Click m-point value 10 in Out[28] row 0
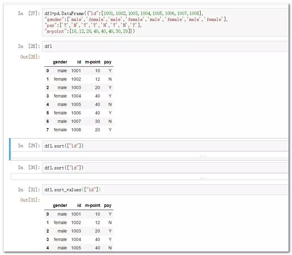The height and width of the screenshot is (255, 292). pyautogui.click(x=98, y=71)
